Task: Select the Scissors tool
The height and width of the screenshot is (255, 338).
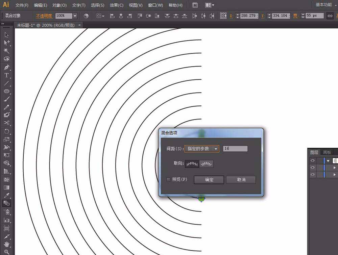Action: click(x=6, y=123)
